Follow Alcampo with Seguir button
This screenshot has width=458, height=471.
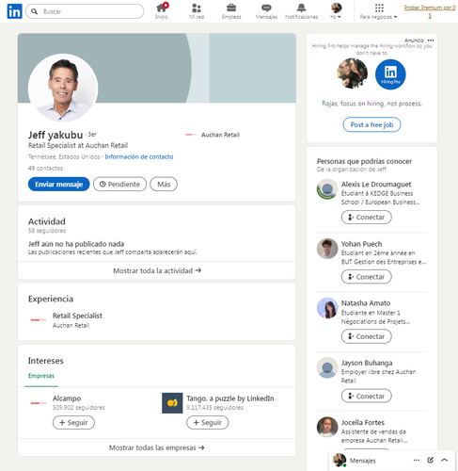click(73, 422)
